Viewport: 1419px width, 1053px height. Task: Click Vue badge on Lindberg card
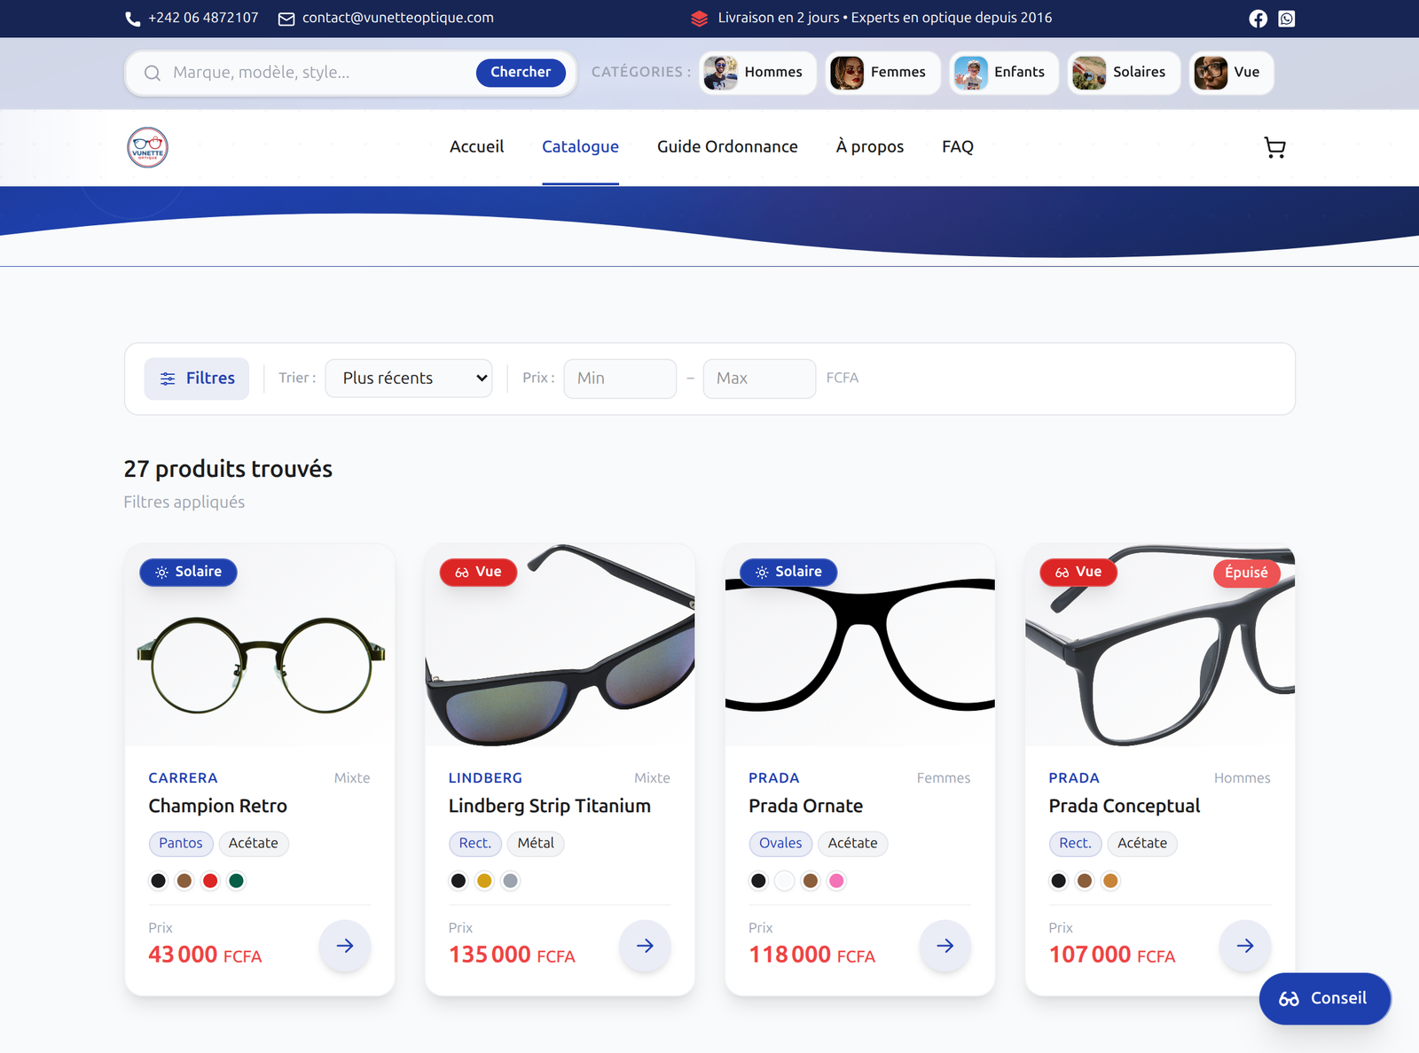(478, 572)
